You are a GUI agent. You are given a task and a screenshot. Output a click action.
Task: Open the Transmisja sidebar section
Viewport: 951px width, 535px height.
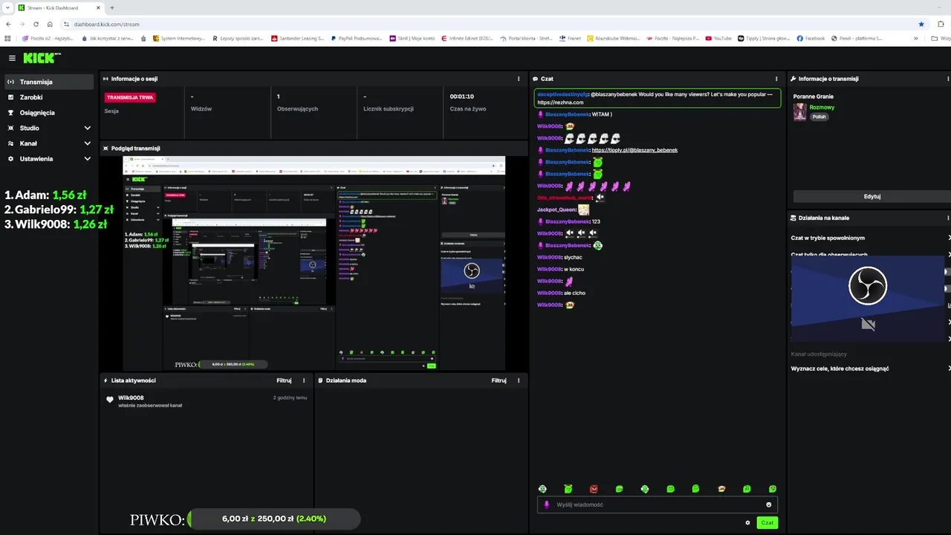(x=48, y=82)
